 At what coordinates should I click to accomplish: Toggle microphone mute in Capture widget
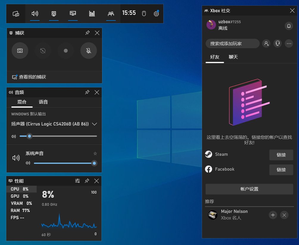tap(89, 51)
